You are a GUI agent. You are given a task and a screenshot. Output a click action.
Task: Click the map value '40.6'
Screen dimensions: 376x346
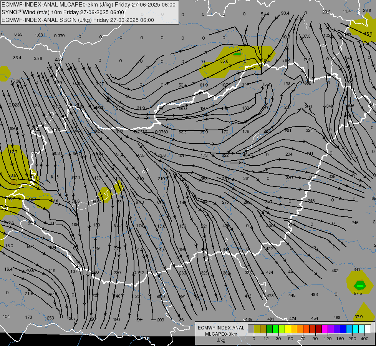[30, 271]
